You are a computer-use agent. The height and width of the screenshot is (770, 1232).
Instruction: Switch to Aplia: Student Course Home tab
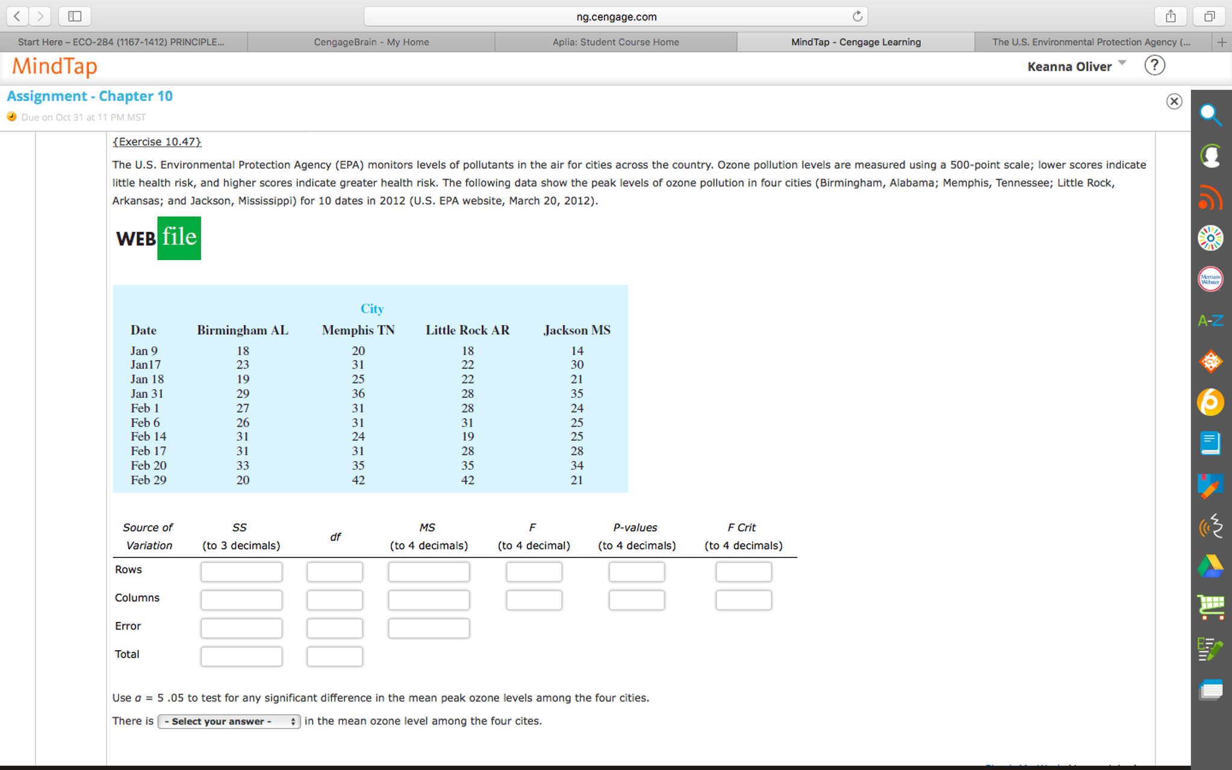615,42
